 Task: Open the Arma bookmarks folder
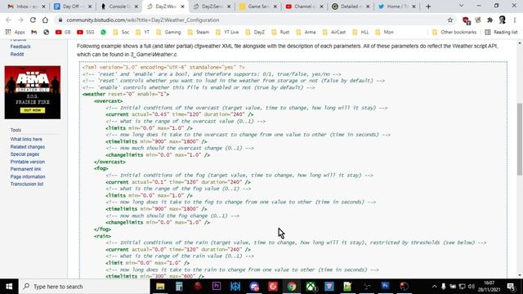(306, 32)
